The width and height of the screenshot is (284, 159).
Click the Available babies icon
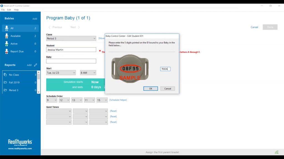coord(6,36)
